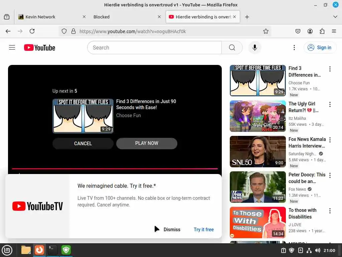
Task: Open Find 3 Differences sidebar thumbnail
Action: click(258, 80)
